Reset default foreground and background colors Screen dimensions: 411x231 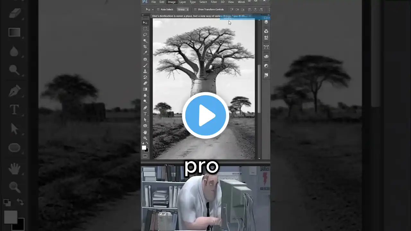click(143, 143)
